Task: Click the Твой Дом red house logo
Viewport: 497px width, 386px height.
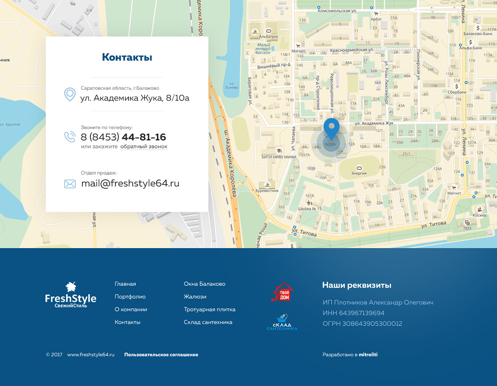Action: 282,292
